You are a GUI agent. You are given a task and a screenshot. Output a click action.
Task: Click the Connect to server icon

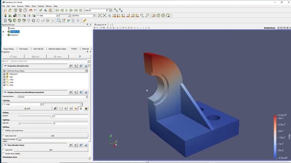click(15, 10)
